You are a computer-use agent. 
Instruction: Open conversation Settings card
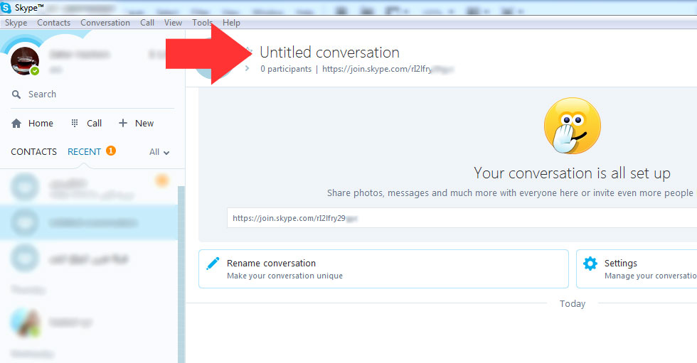coord(637,269)
